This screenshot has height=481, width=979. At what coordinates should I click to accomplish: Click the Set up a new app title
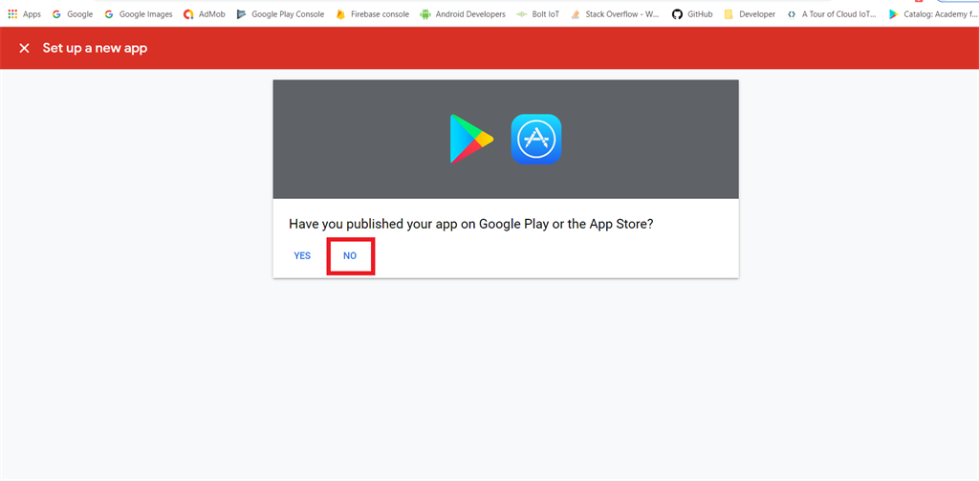[95, 48]
